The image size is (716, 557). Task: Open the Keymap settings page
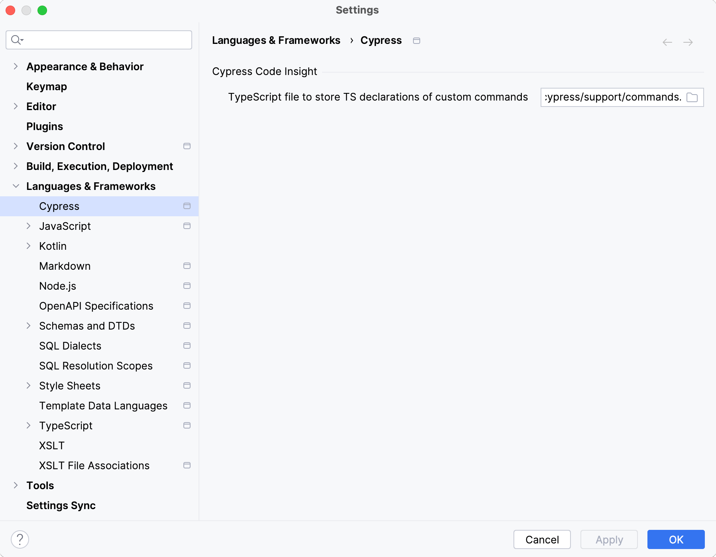pos(46,86)
